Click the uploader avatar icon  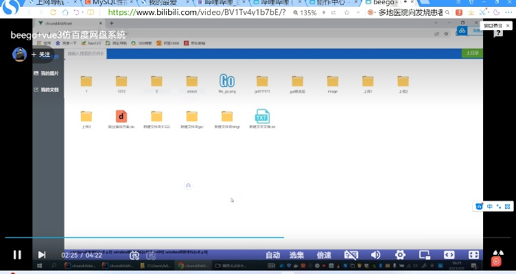point(20,54)
